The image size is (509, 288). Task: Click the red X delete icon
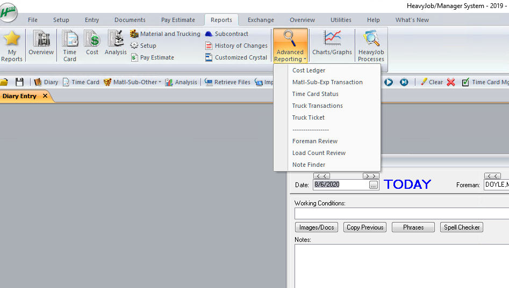click(x=451, y=82)
